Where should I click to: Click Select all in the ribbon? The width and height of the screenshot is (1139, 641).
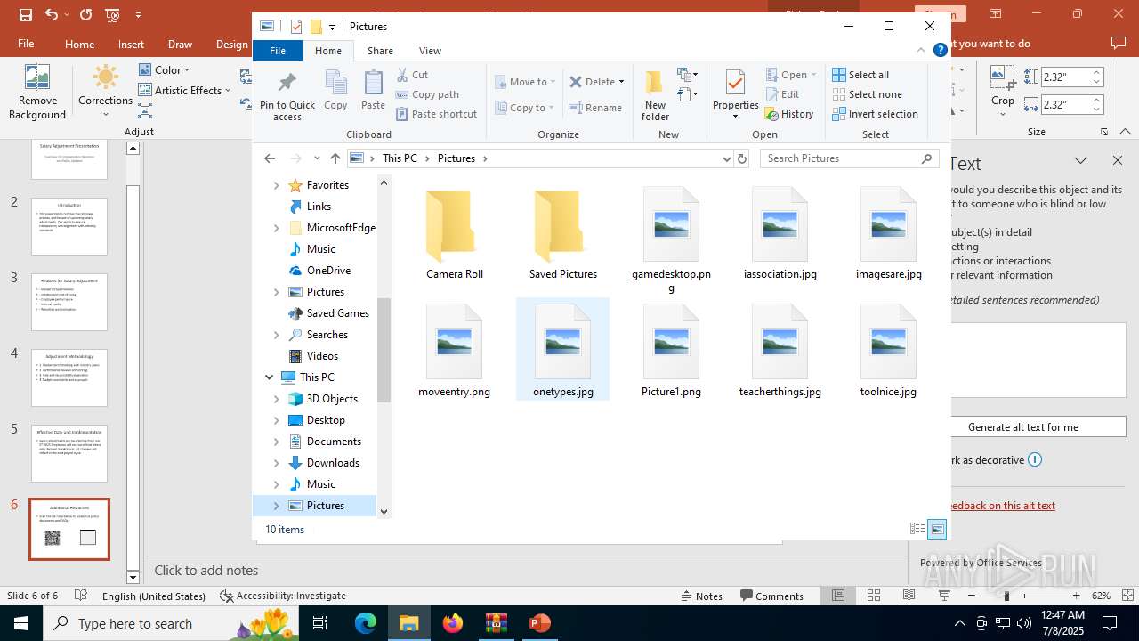[x=860, y=75]
